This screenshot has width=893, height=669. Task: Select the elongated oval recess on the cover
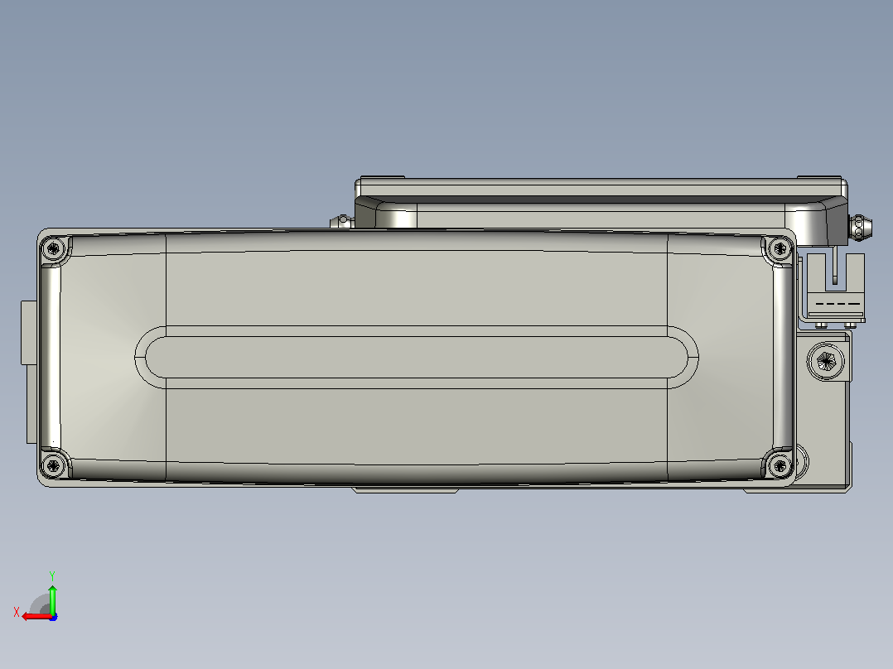click(417, 357)
